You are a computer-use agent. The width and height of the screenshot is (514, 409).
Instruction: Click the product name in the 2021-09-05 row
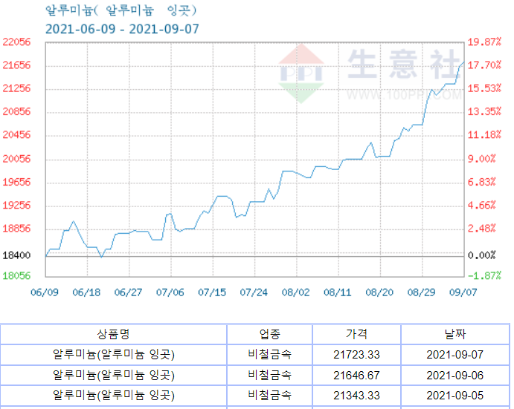pyautogui.click(x=113, y=396)
